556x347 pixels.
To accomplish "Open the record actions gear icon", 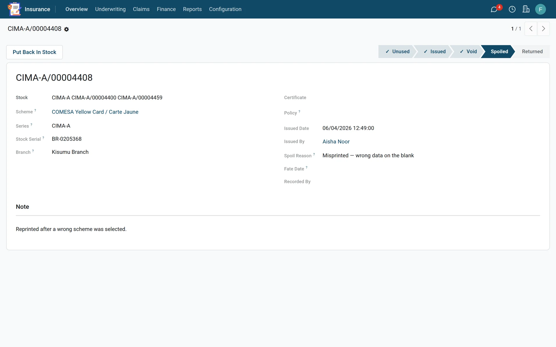I will pos(66,29).
